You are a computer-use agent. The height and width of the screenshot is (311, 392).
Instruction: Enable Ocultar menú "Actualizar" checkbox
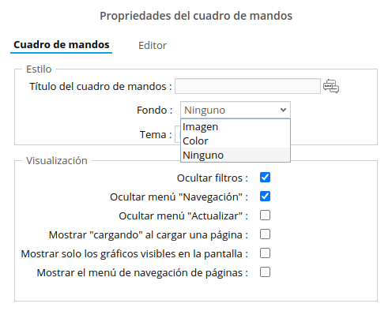pos(265,215)
